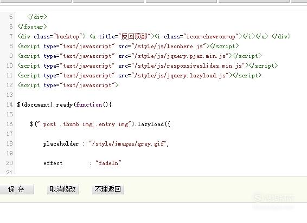307x223 pixels.
Task: Click the jquery.pjax.min.js script line
Action: tap(139, 56)
